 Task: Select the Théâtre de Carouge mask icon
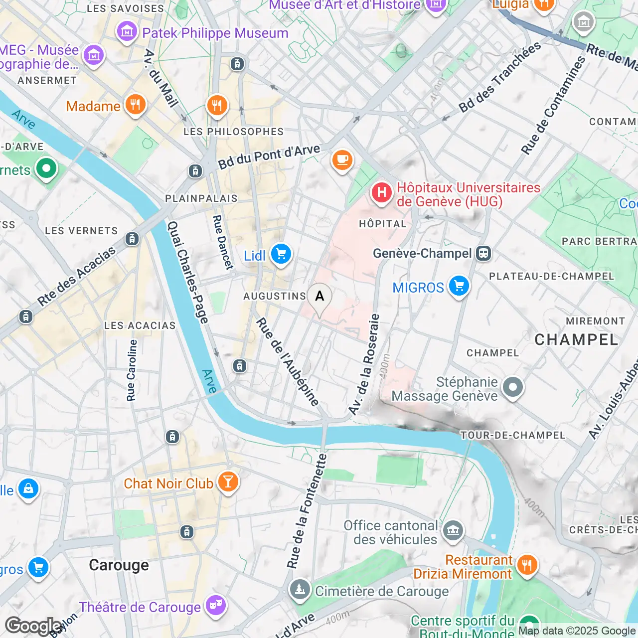pyautogui.click(x=216, y=605)
